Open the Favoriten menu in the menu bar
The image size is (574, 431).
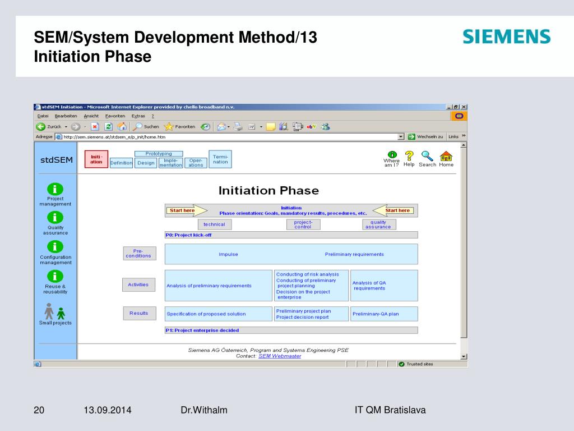click(115, 116)
